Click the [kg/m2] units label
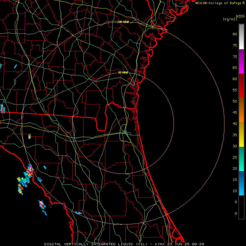The height and width of the screenshot is (246, 246). (230, 19)
